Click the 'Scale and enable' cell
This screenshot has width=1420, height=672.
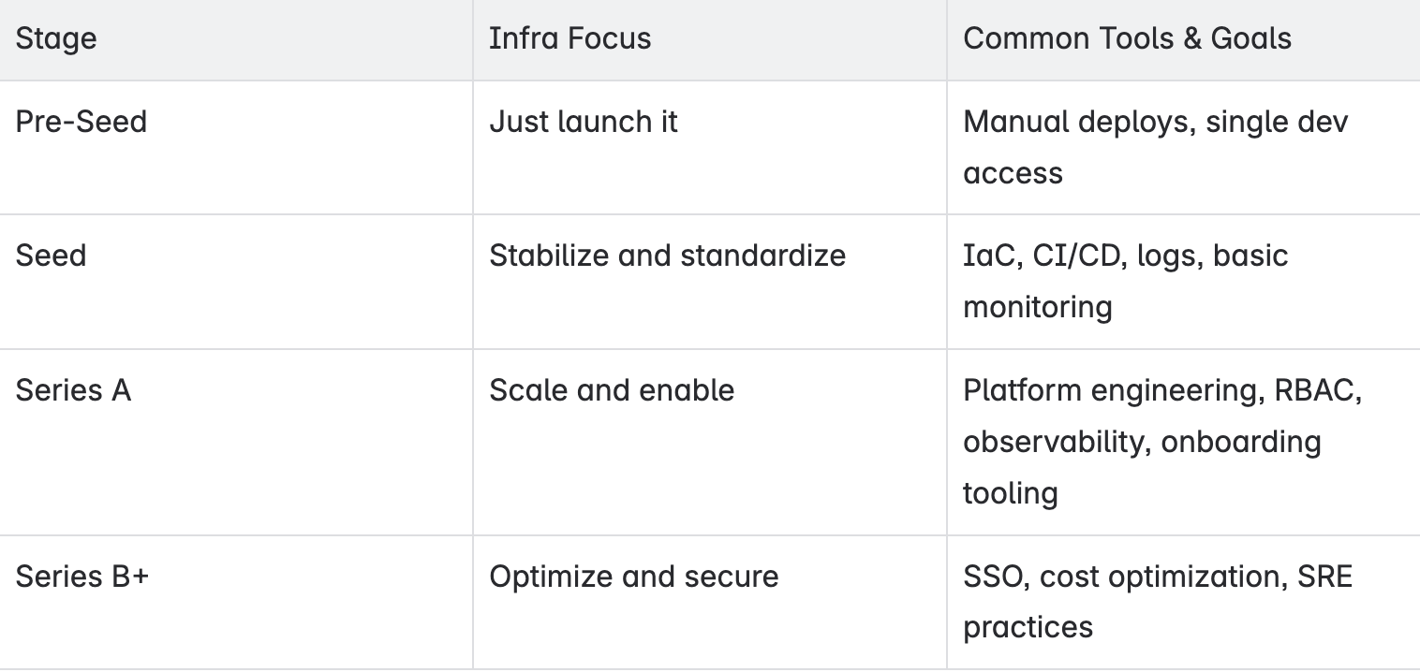710,442
